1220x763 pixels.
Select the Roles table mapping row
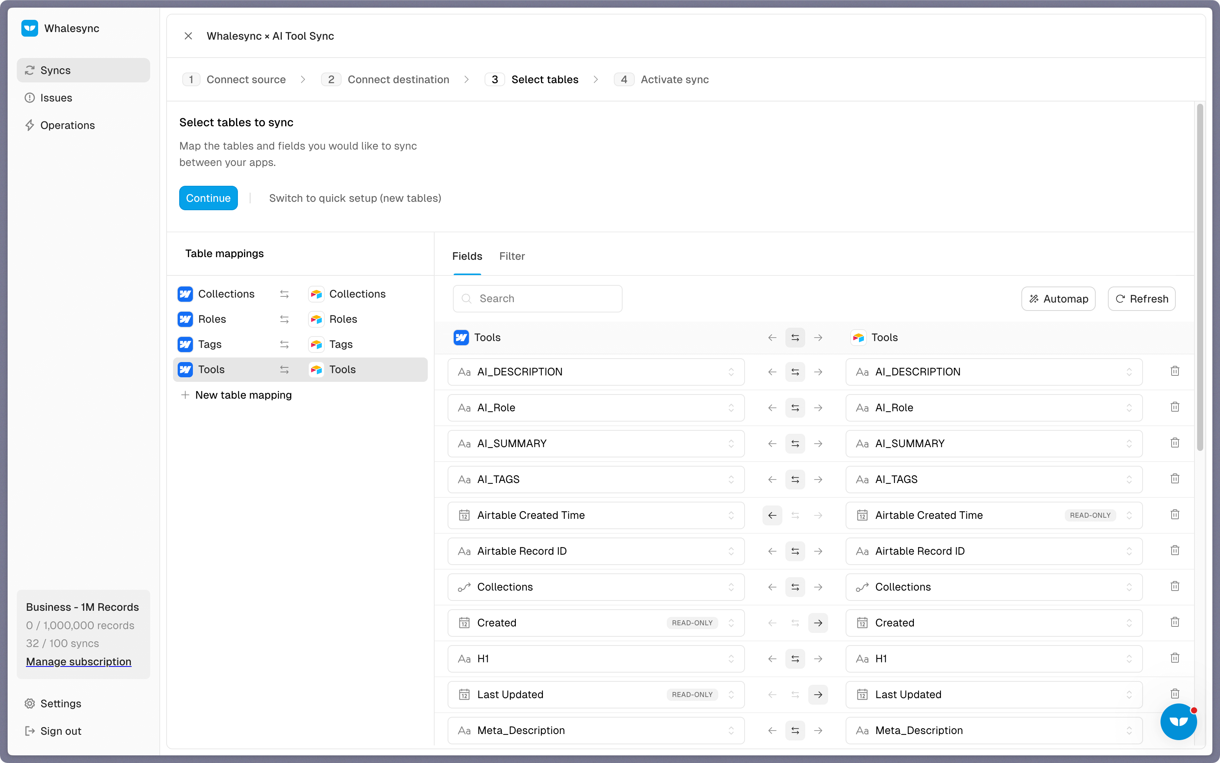(x=300, y=319)
